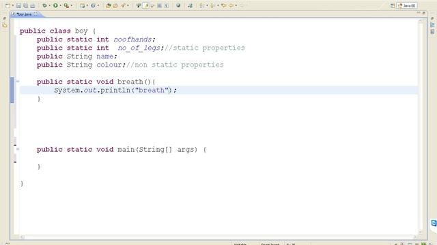Minimize the editor area button
Screen dimensions: 437x245
coord(419,13)
